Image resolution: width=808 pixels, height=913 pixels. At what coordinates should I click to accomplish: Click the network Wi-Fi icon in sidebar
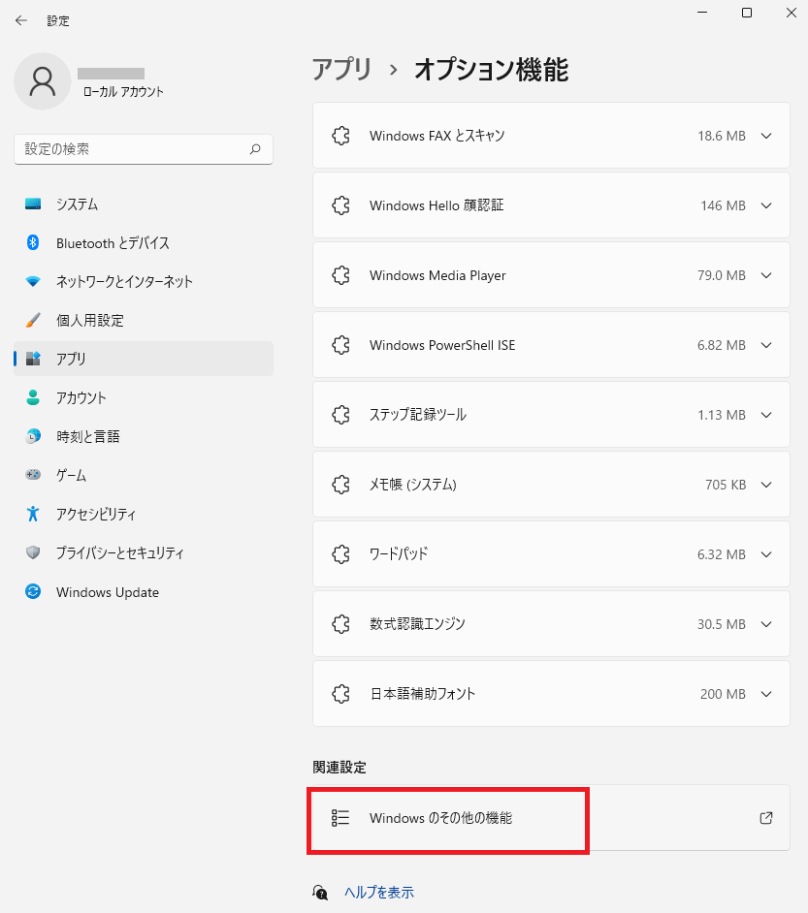[33, 281]
